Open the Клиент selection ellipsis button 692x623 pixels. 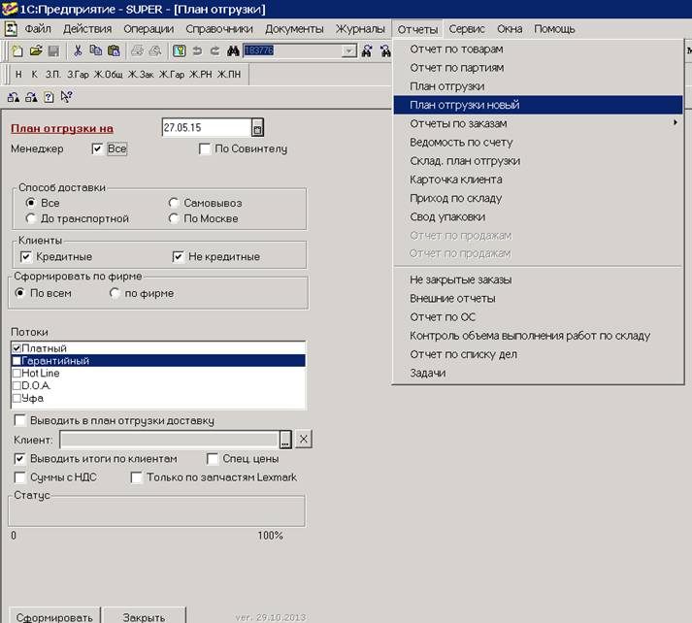(x=285, y=440)
